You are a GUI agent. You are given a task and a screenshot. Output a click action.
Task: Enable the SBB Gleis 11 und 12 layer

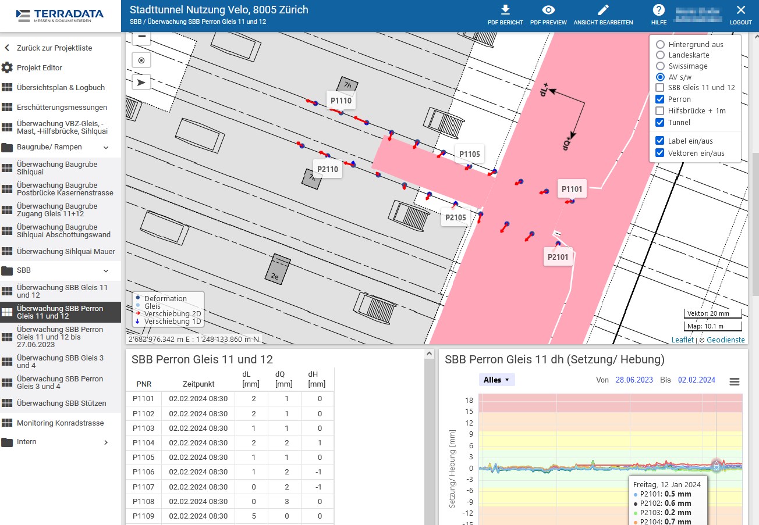click(660, 88)
